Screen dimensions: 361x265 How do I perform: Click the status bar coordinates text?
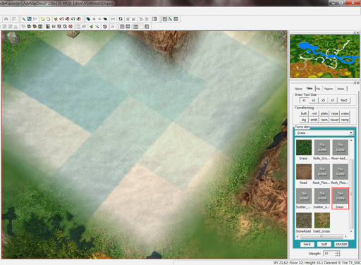click(317, 263)
